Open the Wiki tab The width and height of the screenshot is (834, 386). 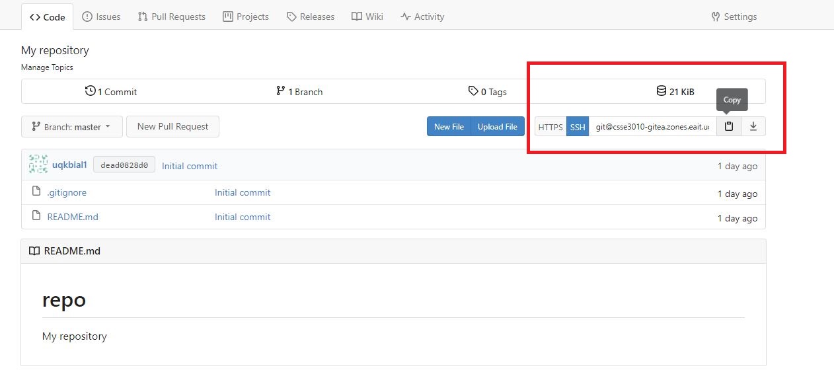367,17
